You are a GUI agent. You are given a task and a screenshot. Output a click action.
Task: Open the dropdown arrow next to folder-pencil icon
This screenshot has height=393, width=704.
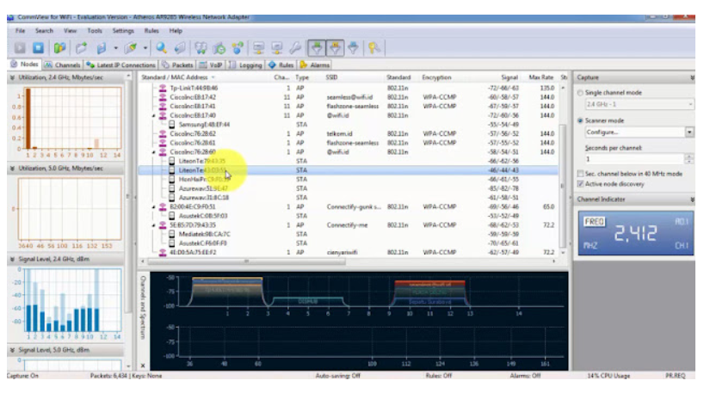145,47
